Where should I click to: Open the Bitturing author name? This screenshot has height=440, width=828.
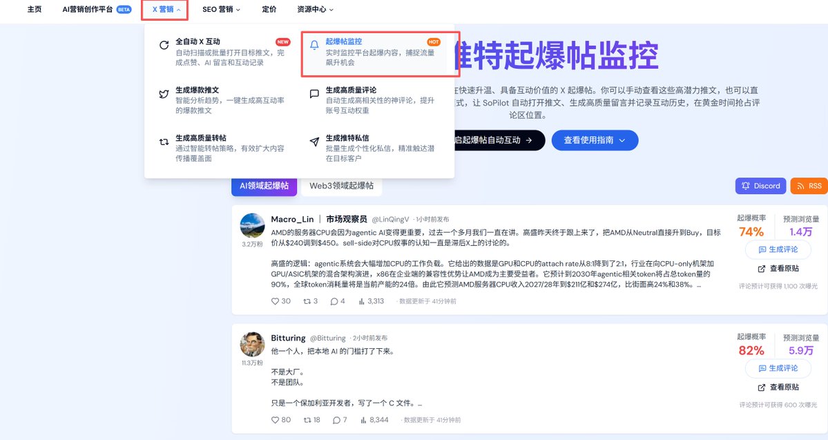[x=289, y=338]
